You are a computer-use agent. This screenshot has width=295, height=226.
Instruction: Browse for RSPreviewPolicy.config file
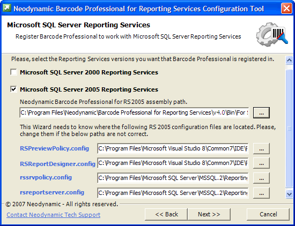[x=261, y=148]
